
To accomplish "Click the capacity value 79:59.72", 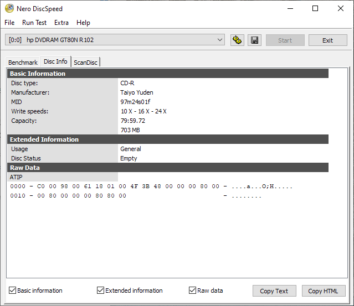I will [133, 121].
